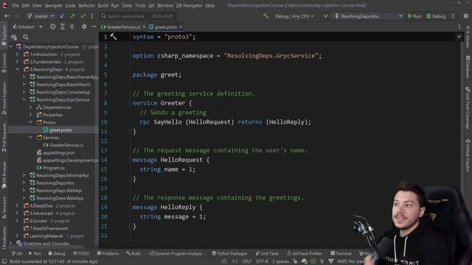Click the Run button in the toolbar
Viewport: 472px width, 265px height.
click(414, 16)
